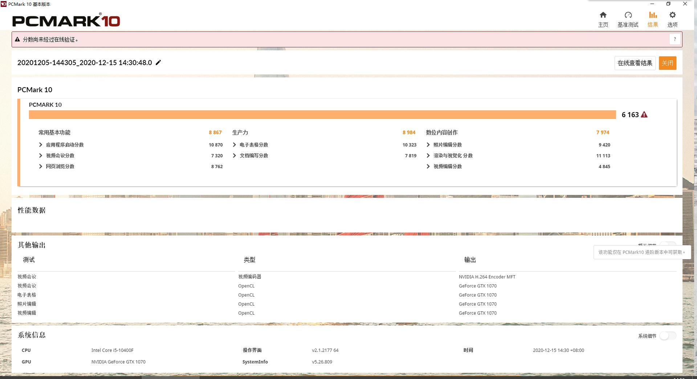
Task: Click the pencil icon to rename result
Action: tap(158, 62)
